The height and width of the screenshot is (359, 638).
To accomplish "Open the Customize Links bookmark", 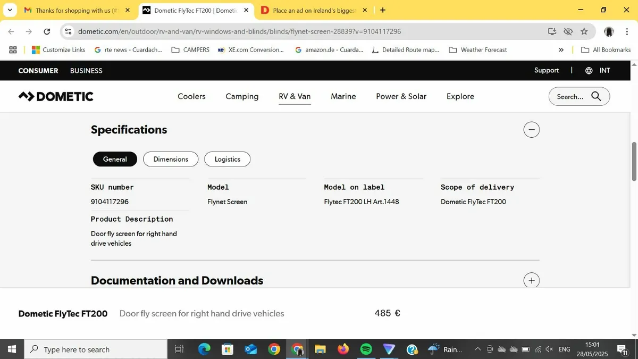I will point(58,49).
